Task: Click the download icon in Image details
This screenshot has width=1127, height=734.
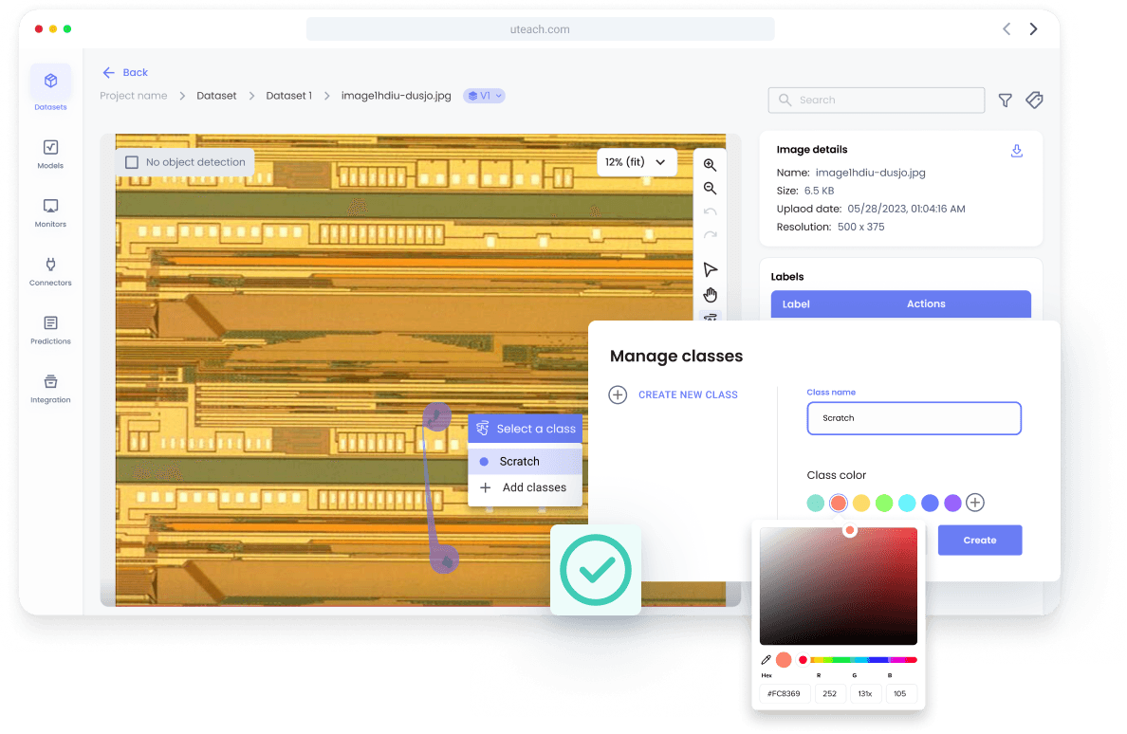Action: pos(1016,151)
